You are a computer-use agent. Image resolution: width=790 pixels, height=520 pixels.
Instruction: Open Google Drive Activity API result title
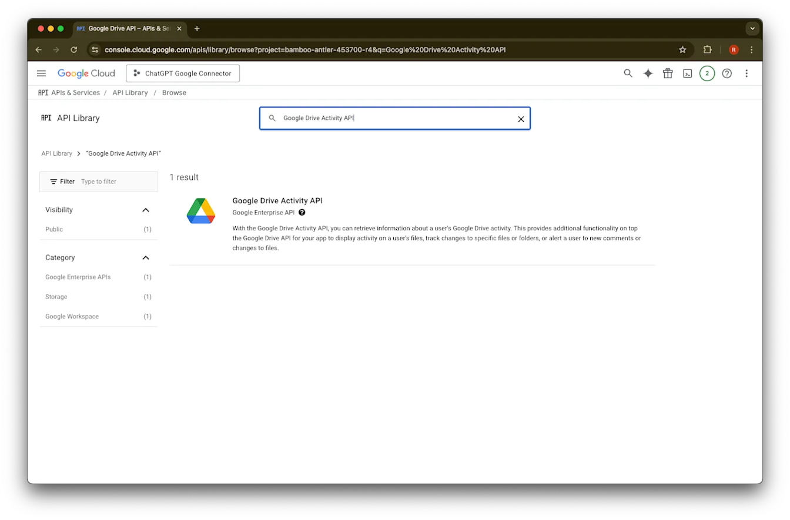[x=277, y=200]
